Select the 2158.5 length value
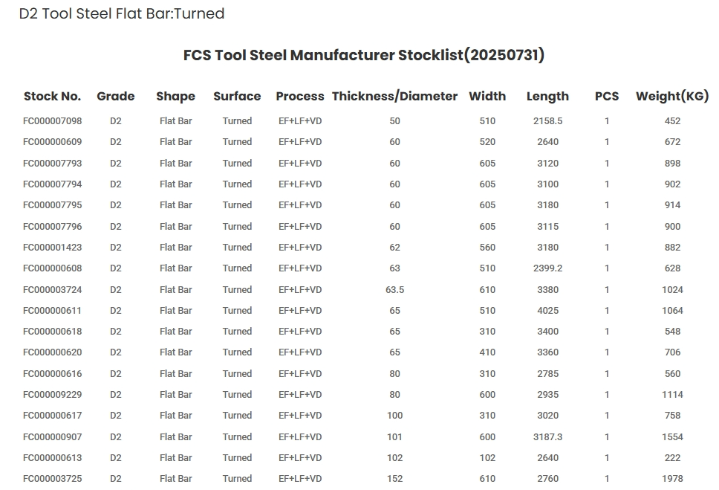The image size is (719, 490). 547,121
